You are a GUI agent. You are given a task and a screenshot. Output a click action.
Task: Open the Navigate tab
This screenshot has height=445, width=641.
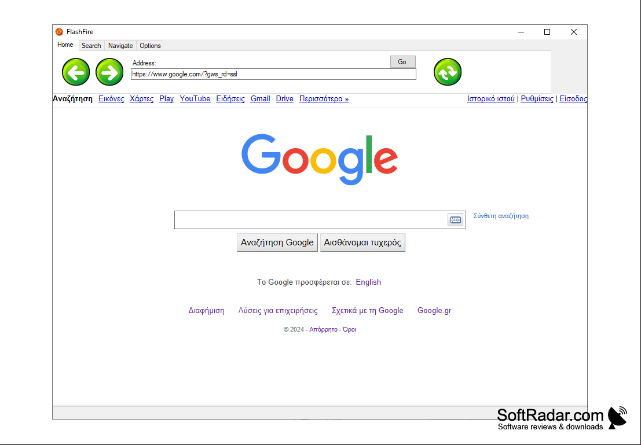coord(120,46)
